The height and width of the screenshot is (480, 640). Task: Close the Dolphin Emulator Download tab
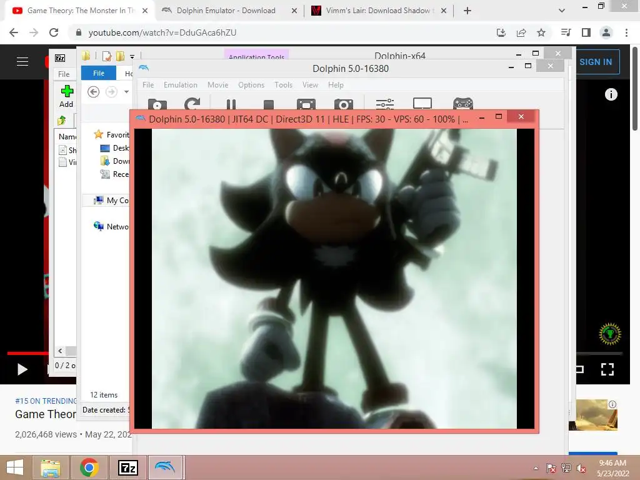pos(294,11)
